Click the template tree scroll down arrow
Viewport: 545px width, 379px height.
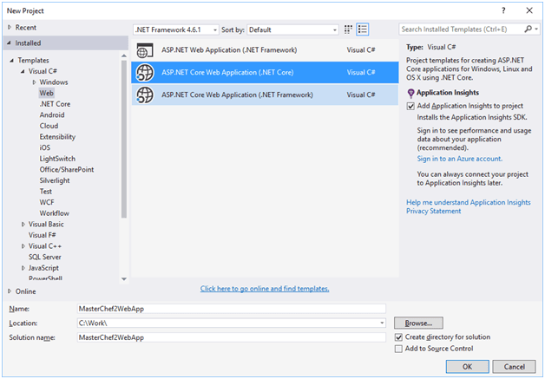[124, 279]
